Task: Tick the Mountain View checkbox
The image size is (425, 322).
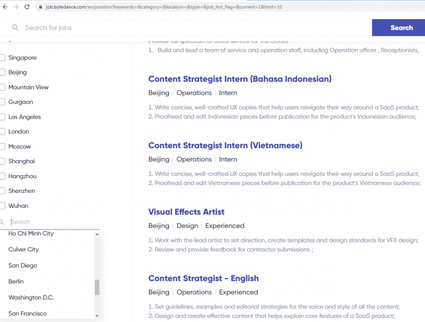Action: 3,87
